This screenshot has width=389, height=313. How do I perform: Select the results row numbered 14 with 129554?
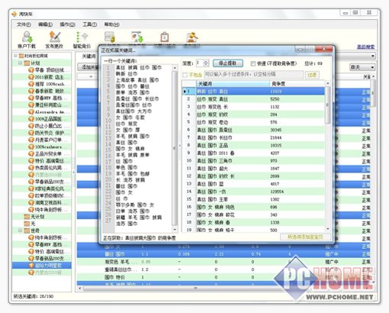254,192
